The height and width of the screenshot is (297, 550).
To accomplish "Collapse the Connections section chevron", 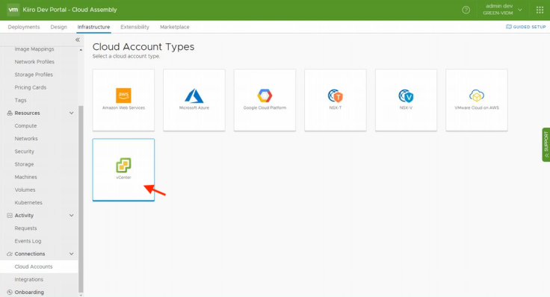I will 72,254.
